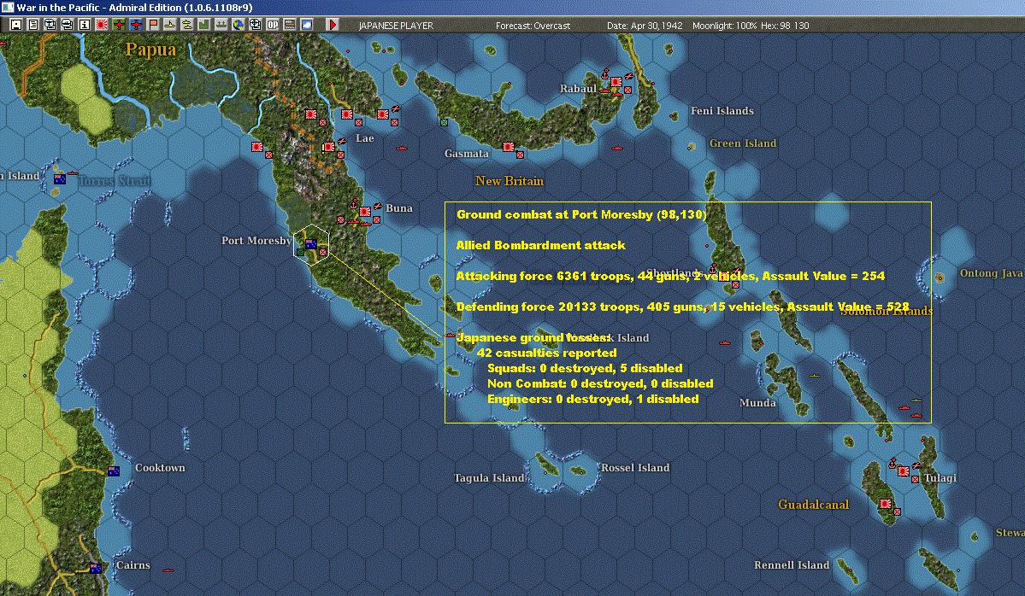1025x596 pixels.
Task: Click the Rising Sun flag toolbar icon
Action: point(102,25)
